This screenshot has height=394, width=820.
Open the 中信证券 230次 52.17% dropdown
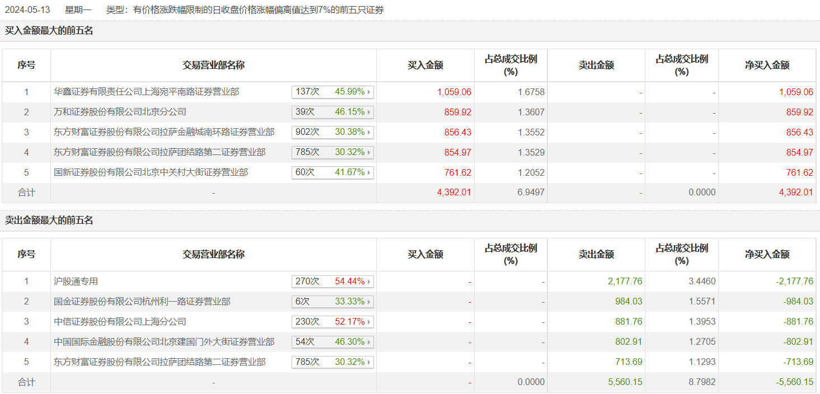(332, 322)
